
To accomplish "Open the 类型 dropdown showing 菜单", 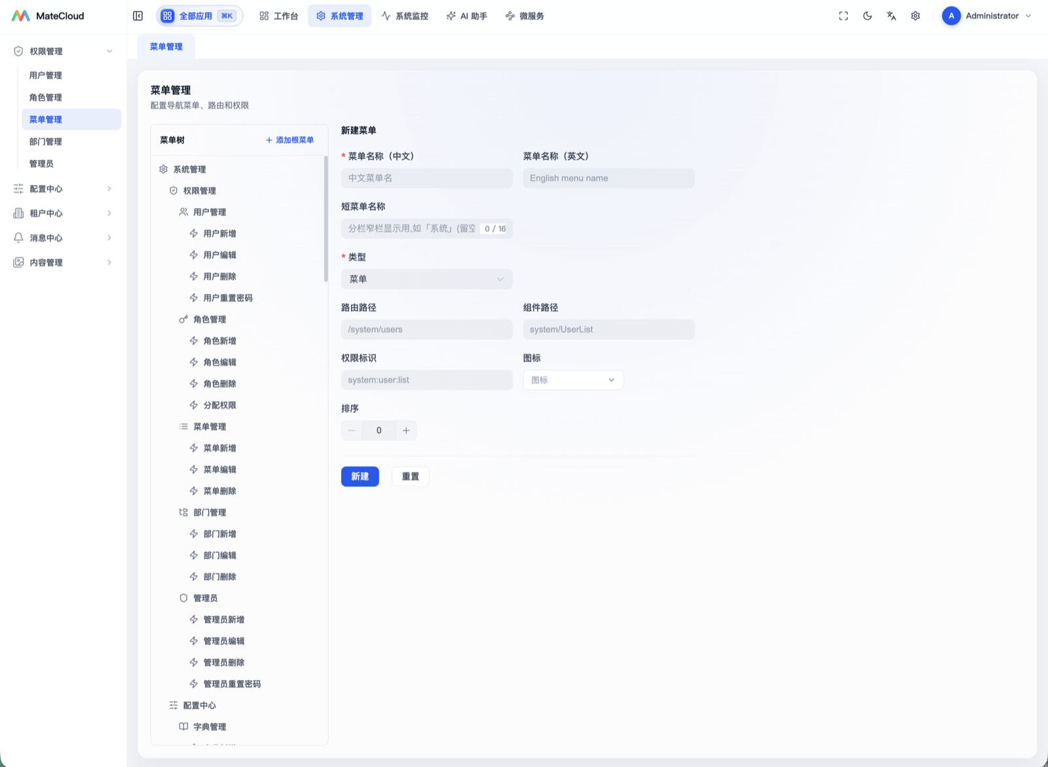I will [x=426, y=279].
